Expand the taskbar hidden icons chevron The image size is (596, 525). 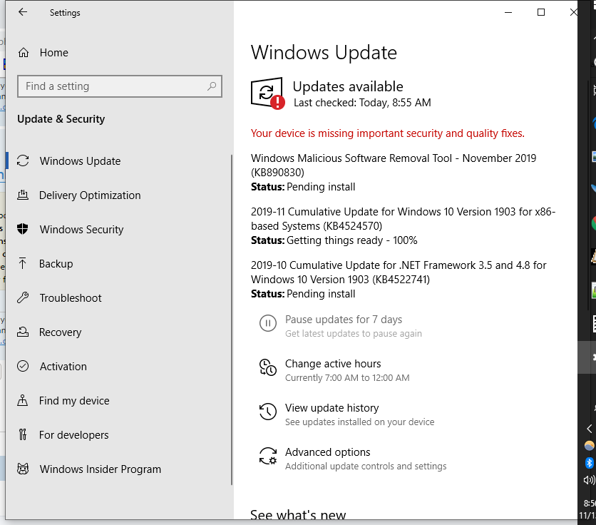click(589, 429)
